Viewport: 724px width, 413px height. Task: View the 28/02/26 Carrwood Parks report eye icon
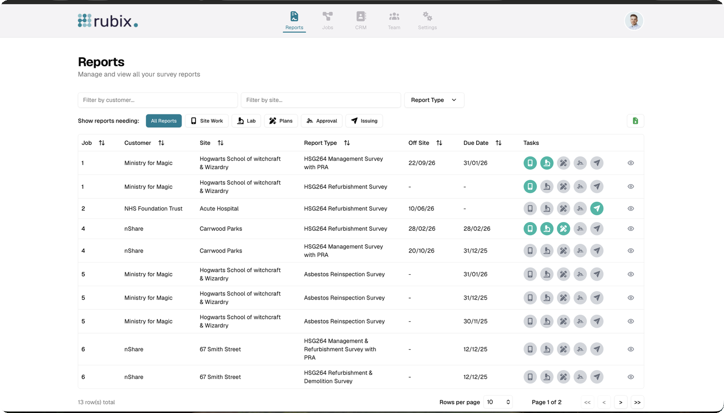(631, 229)
